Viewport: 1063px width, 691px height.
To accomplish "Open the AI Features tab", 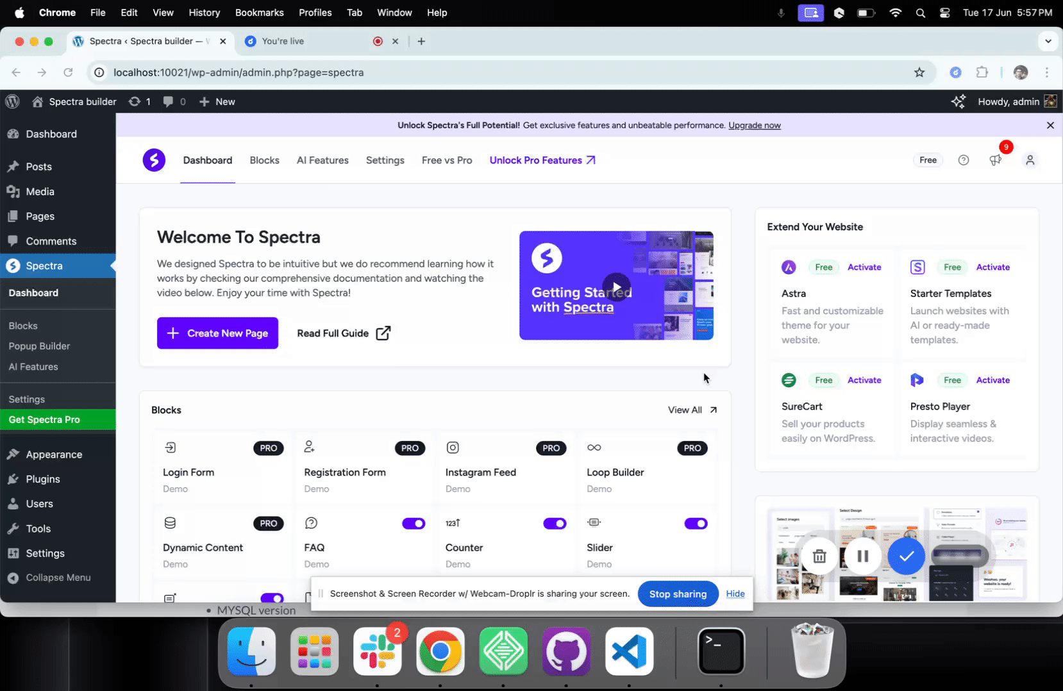I will tap(322, 160).
